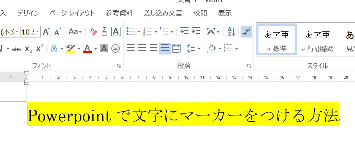Open the Shading color dropdown arrow
This screenshot has width=355, height=159.
(220, 49)
